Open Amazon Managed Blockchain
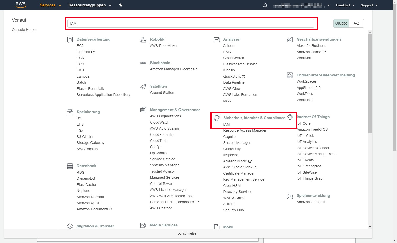This screenshot has height=243, width=397. pyautogui.click(x=174, y=69)
